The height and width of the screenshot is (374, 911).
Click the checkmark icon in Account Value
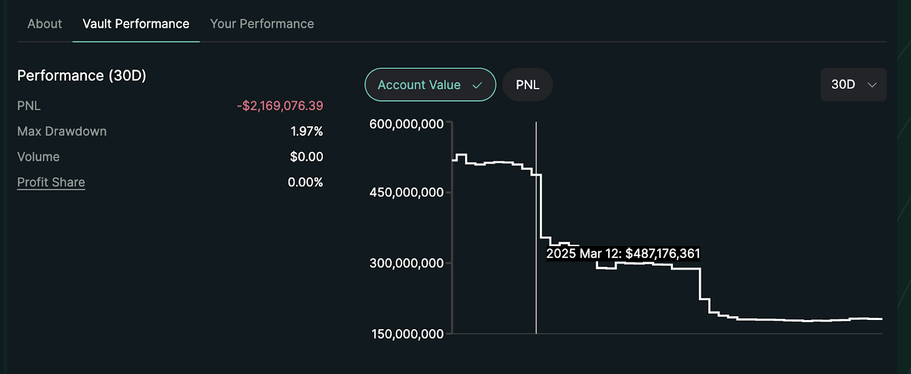(x=477, y=85)
